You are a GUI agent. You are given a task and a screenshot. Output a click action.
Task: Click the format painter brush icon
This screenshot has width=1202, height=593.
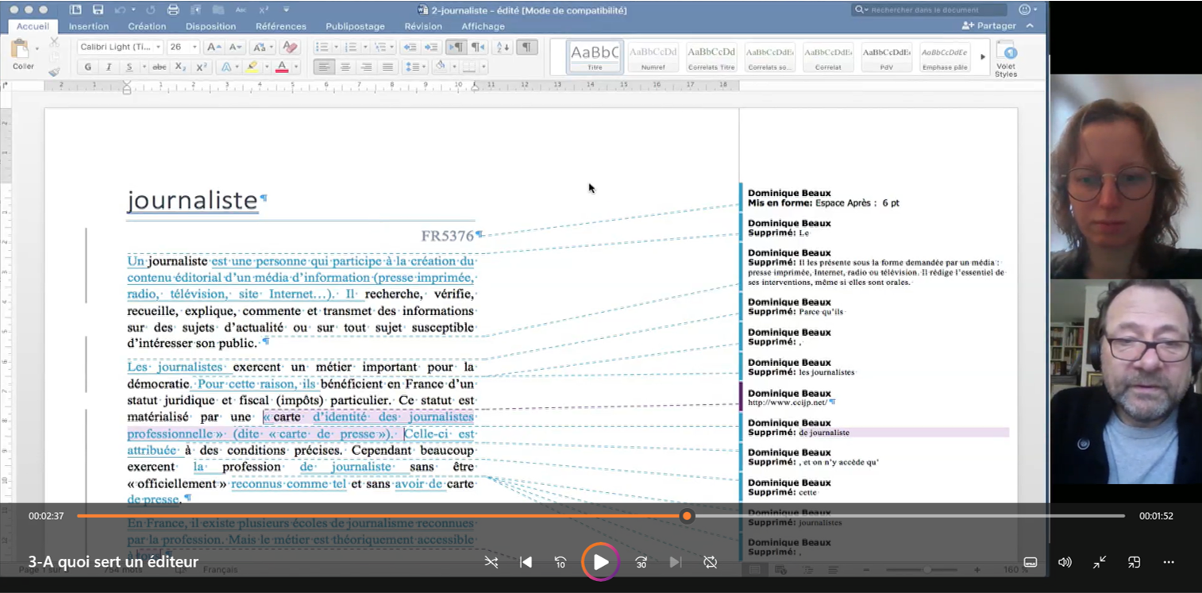pyautogui.click(x=54, y=71)
